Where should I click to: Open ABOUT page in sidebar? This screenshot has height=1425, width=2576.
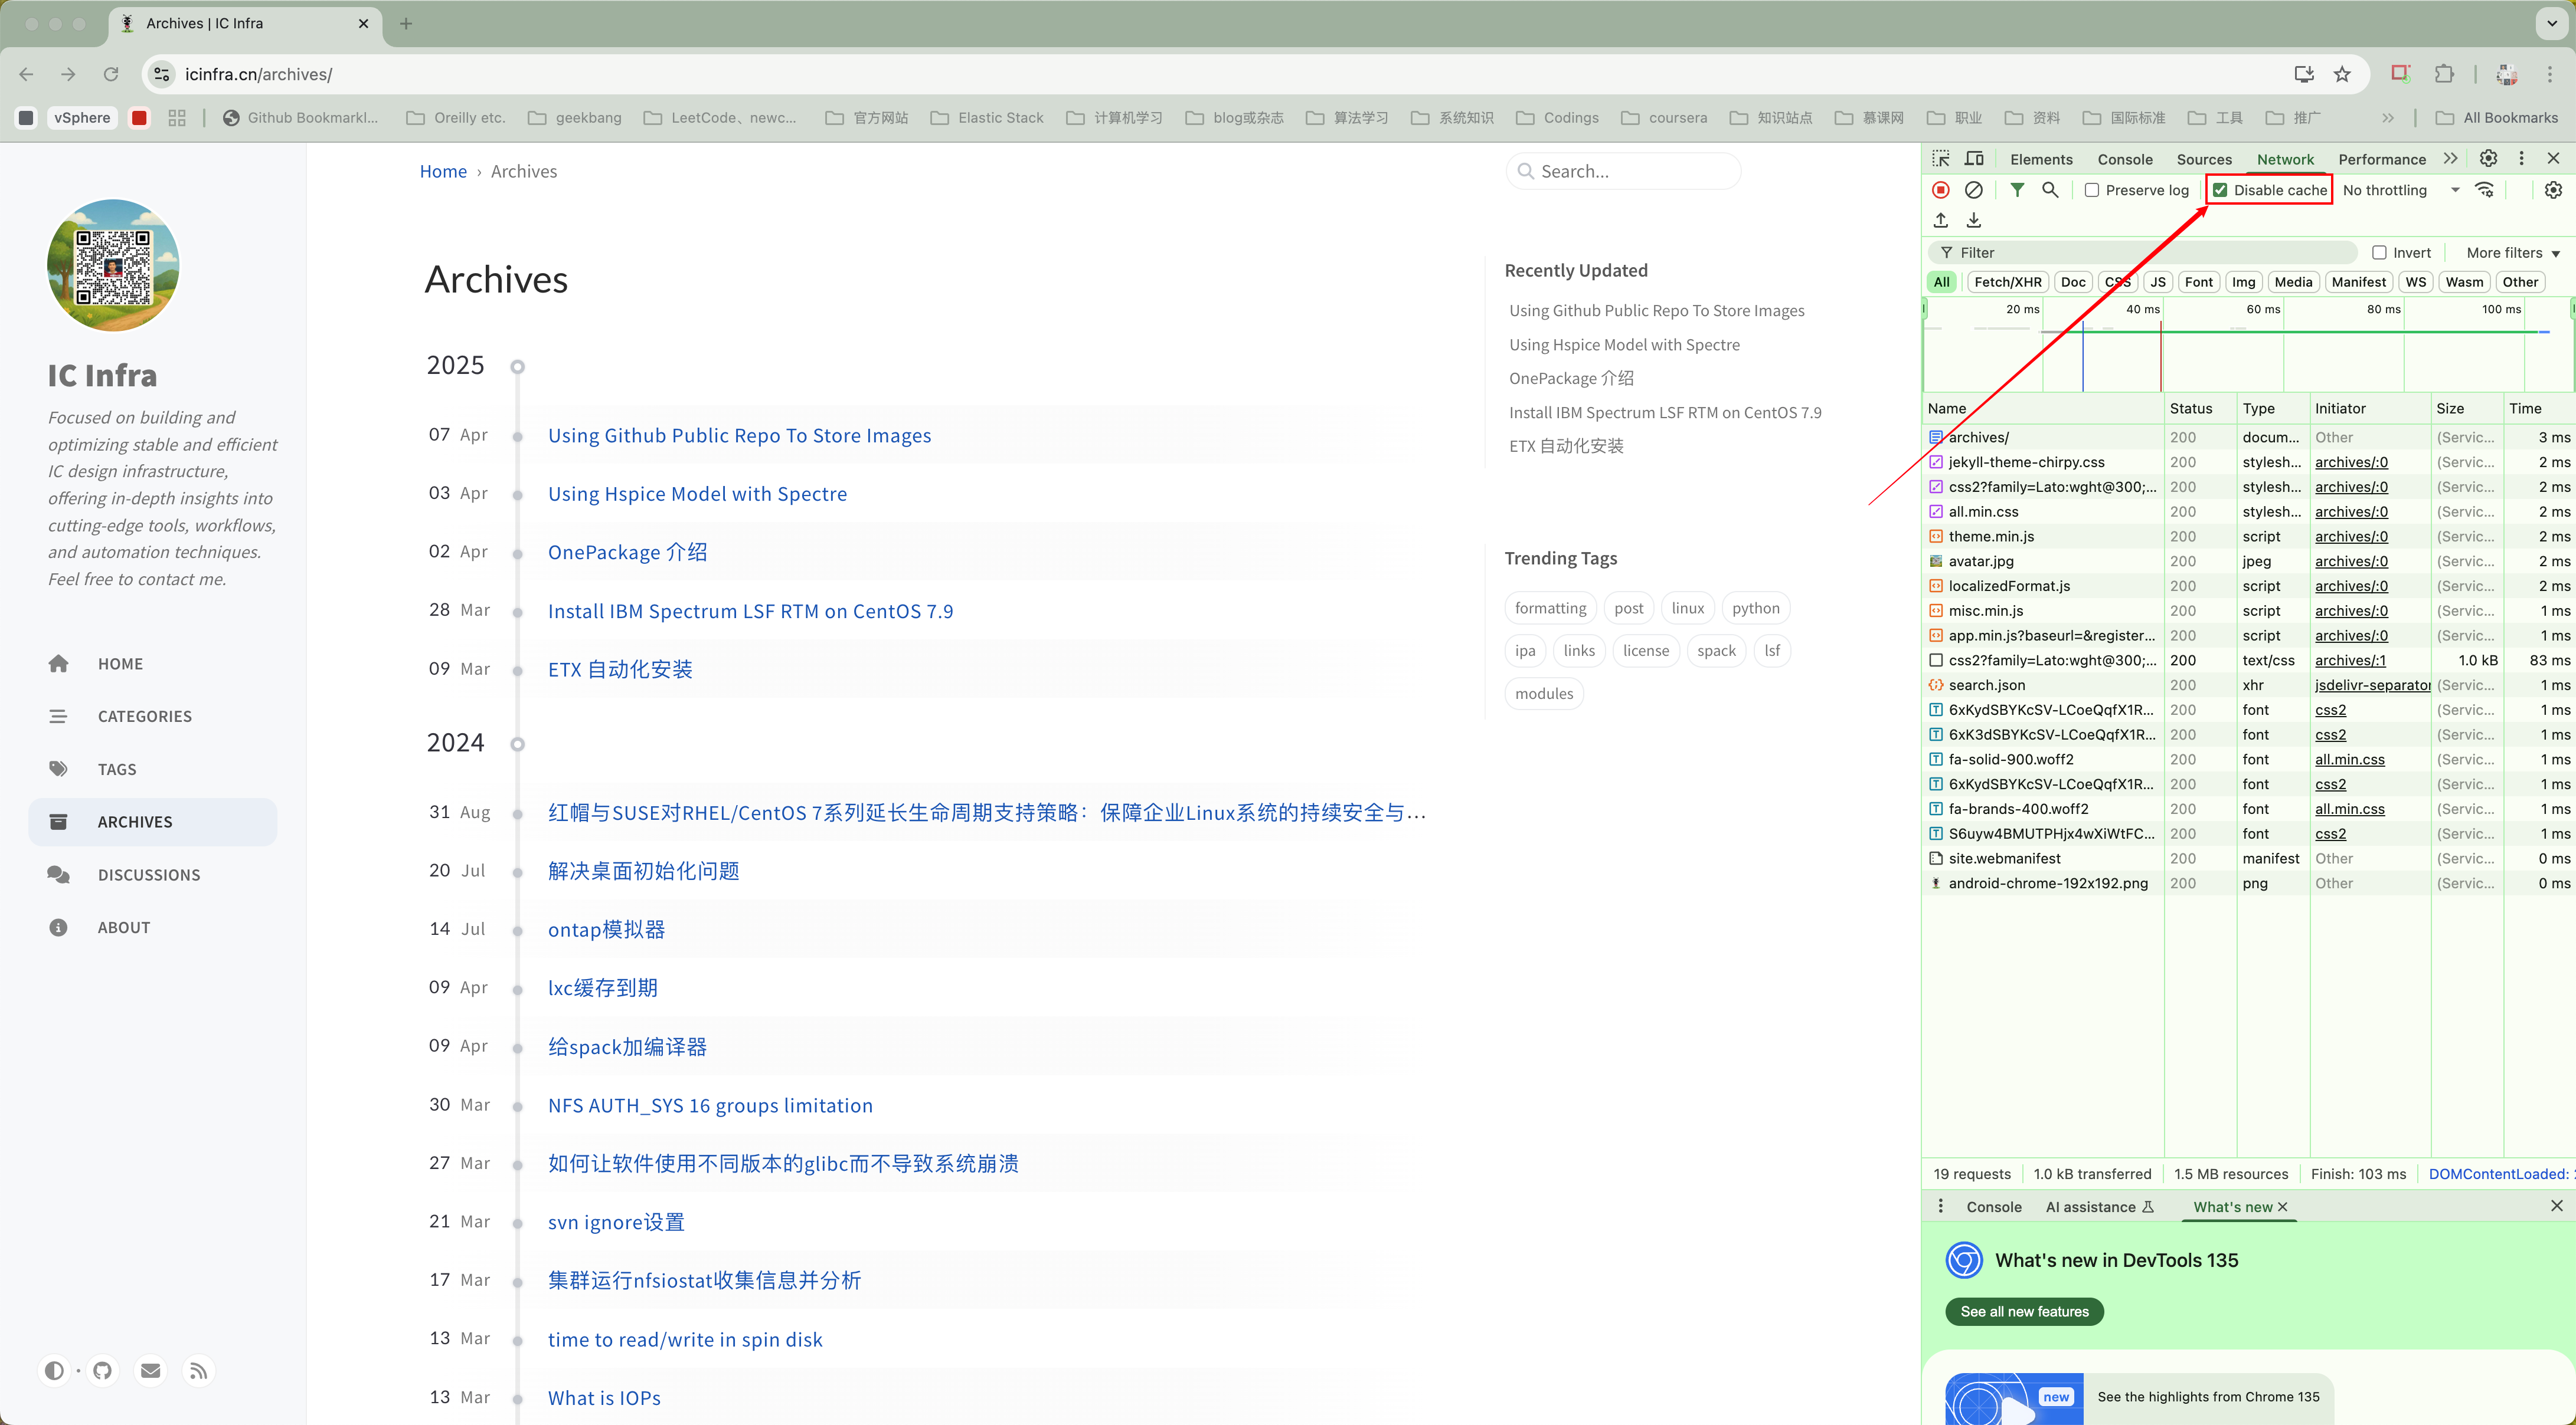153,927
